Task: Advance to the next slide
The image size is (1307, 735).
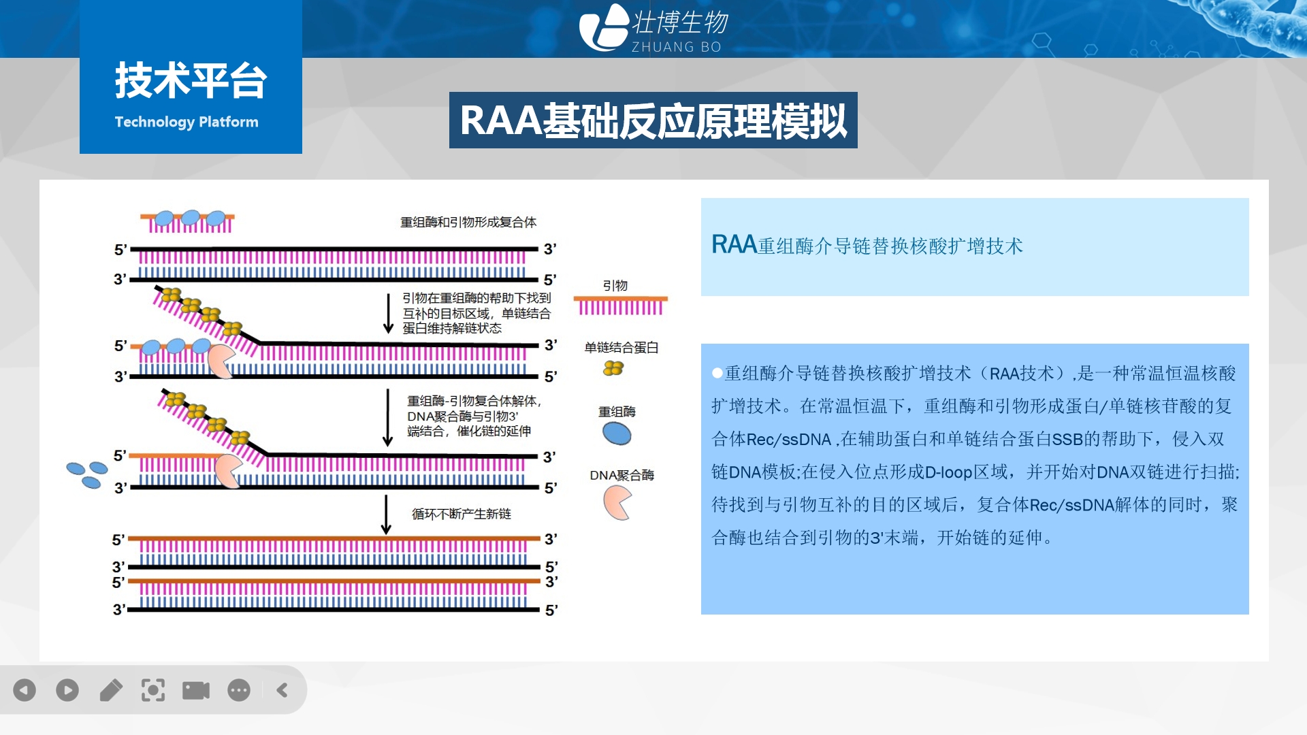Action: 67,690
